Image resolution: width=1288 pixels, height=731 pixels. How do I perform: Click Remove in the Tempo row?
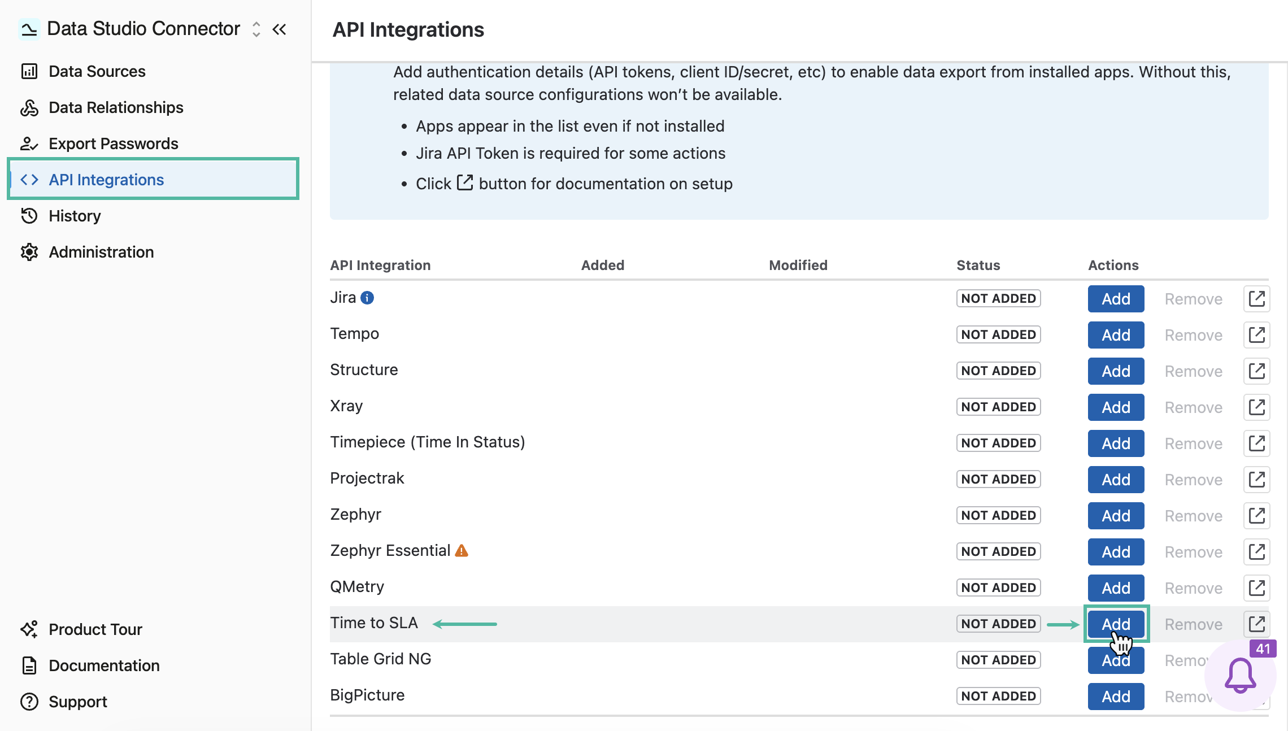click(x=1193, y=335)
